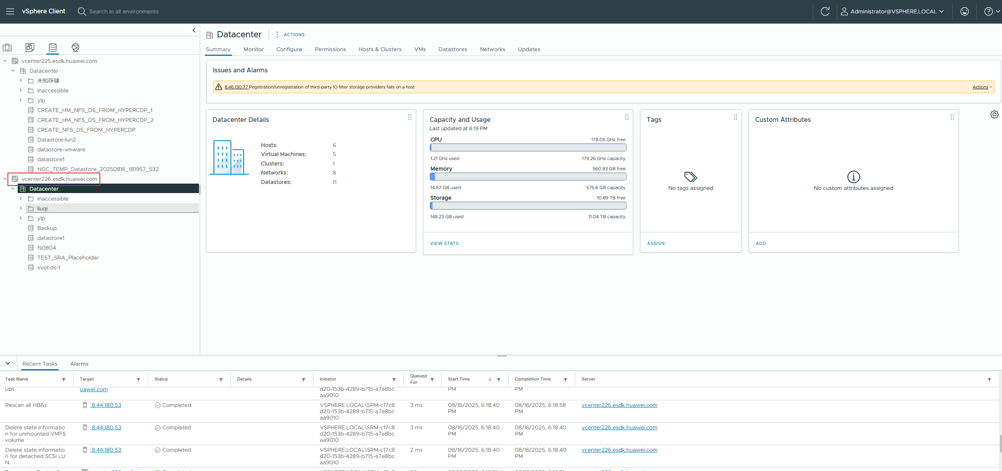The width and height of the screenshot is (1002, 471).
Task: Filter the Target column
Action: pos(138,379)
